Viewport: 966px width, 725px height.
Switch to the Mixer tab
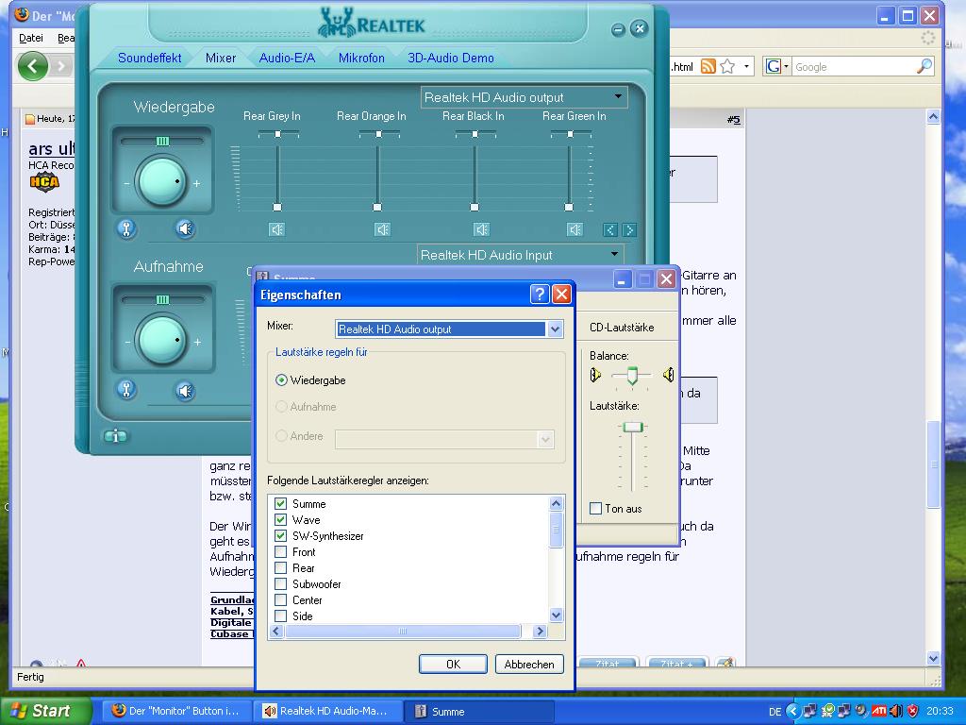point(221,58)
